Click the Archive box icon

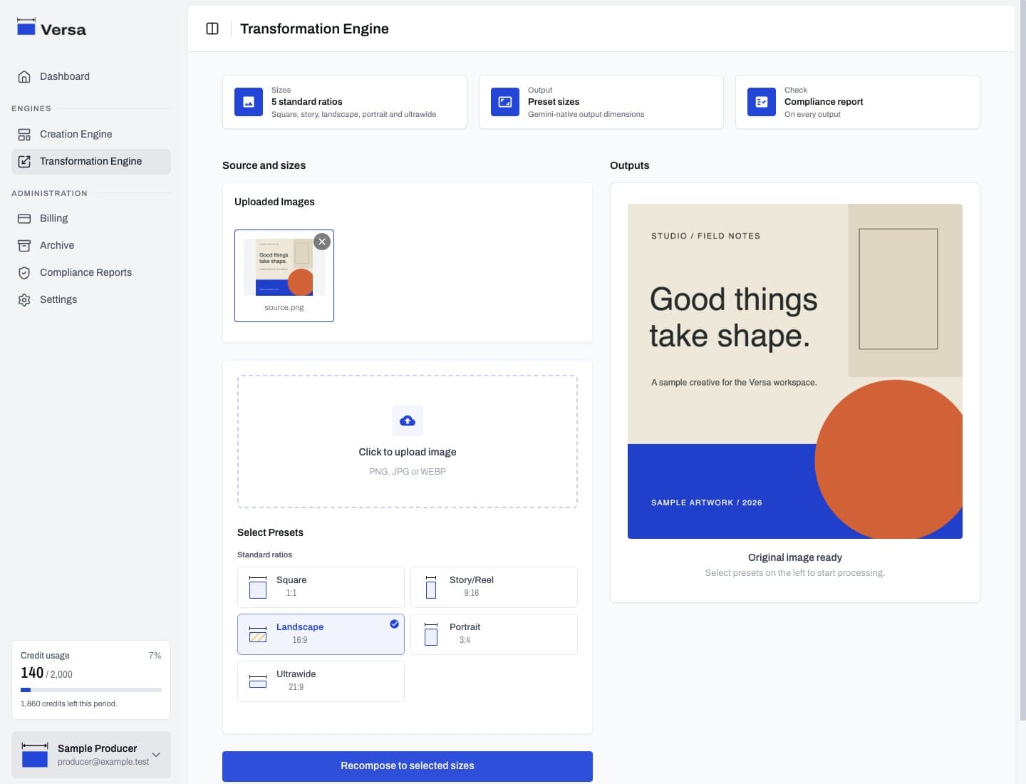(x=24, y=245)
